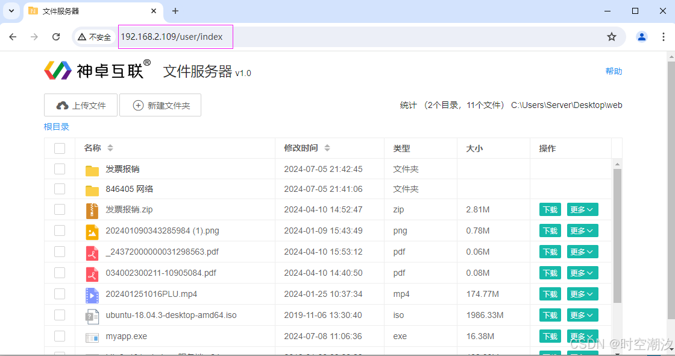The width and height of the screenshot is (675, 356).
Task: Click the unknown-file icon for the ubuntu iso
Action: coord(92,316)
